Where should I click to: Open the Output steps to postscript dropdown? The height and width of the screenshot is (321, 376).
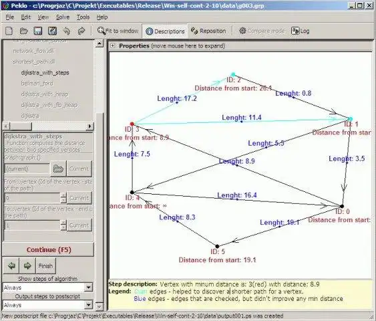[88, 305]
